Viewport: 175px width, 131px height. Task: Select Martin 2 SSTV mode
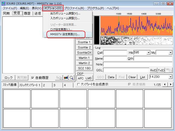point(84,63)
